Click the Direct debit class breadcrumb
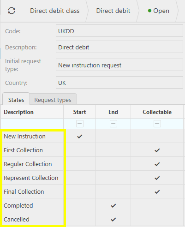Image resolution: width=185 pixels, height=227 pixels. [55, 11]
